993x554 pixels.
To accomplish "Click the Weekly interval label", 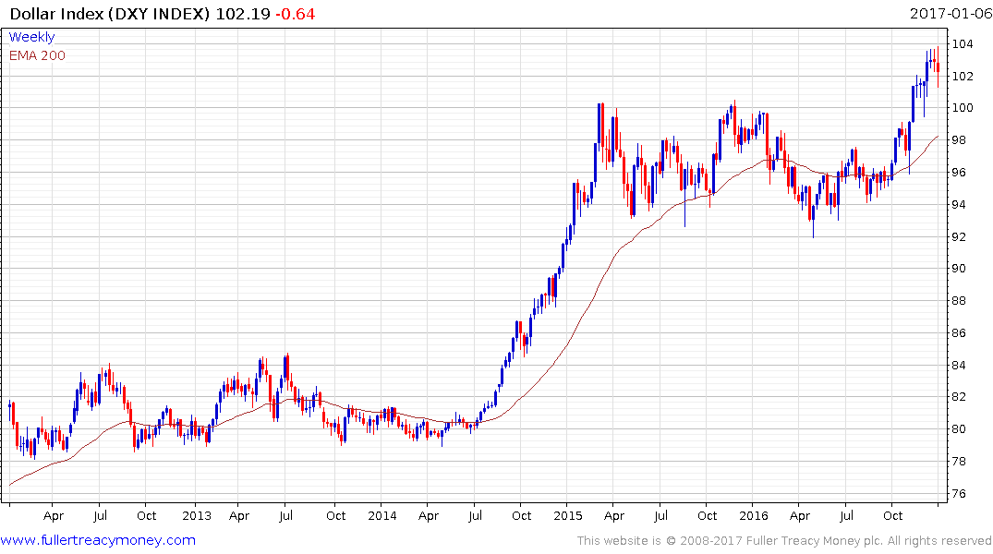I will 31,37.
